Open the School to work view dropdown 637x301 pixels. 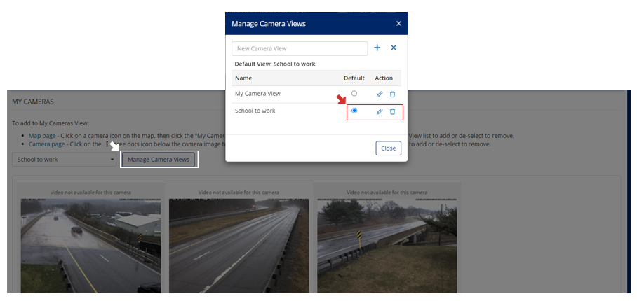[x=64, y=160]
